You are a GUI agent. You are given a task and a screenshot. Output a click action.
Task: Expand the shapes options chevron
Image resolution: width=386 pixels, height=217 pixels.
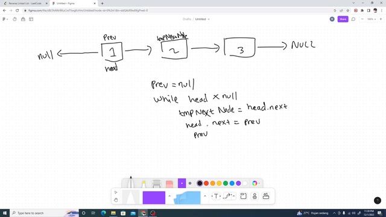(x=169, y=196)
